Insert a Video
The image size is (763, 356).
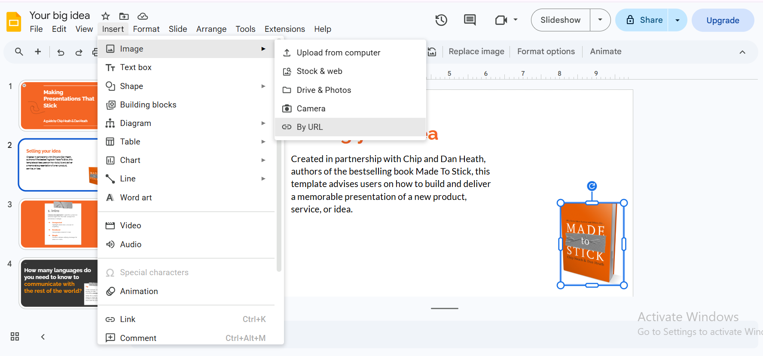click(x=186, y=225)
